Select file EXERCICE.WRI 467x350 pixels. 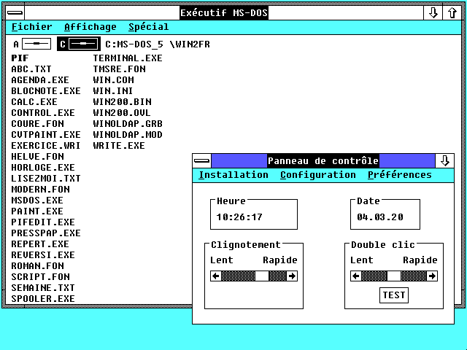(x=46, y=146)
